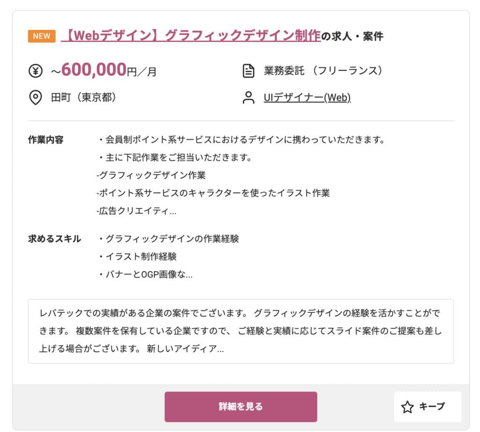Click the レバテック company note text box
The width and height of the screenshot is (480, 432).
(240, 331)
